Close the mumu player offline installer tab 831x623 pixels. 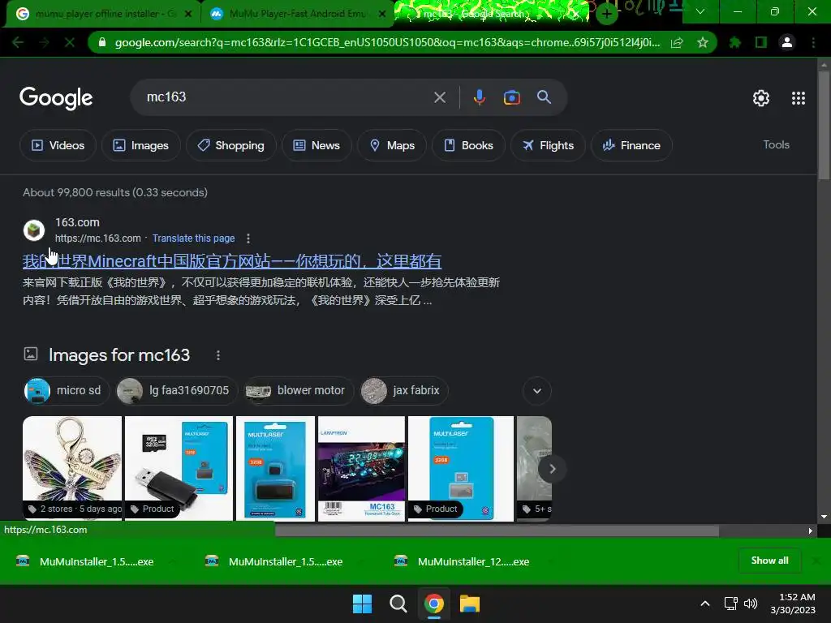[x=187, y=15]
